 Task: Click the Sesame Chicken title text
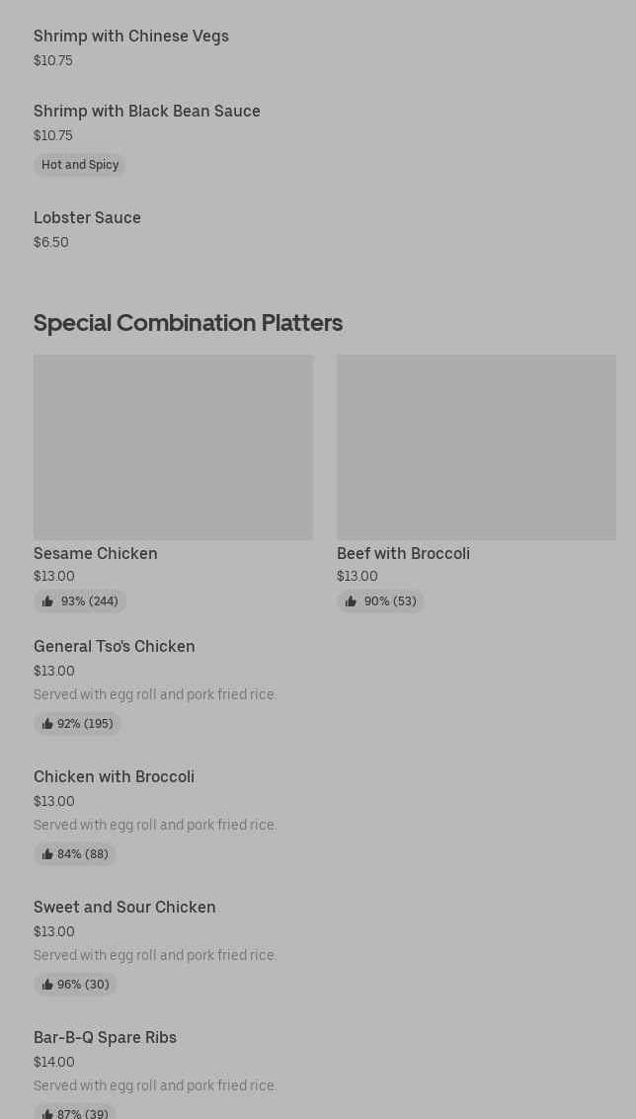96,554
